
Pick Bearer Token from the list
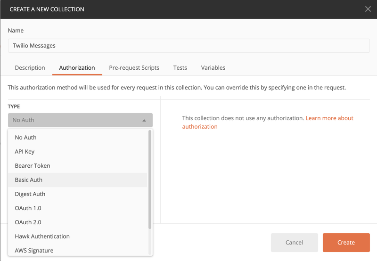click(x=32, y=166)
